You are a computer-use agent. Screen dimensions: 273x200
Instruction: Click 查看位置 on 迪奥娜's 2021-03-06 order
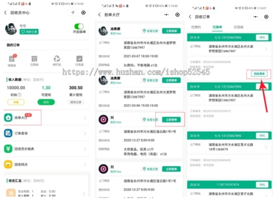pyautogui.click(x=150, y=80)
